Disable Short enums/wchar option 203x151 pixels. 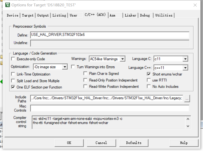(149, 74)
